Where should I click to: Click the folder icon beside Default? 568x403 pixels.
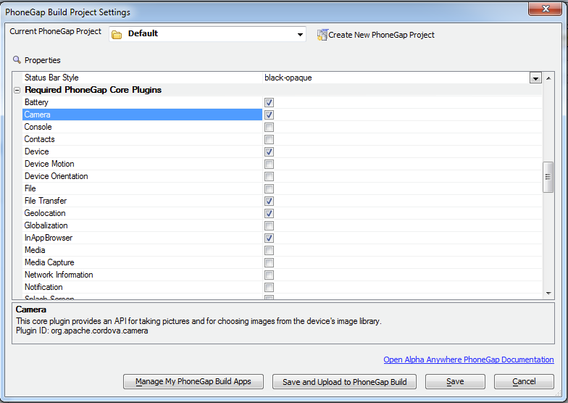pyautogui.click(x=117, y=34)
